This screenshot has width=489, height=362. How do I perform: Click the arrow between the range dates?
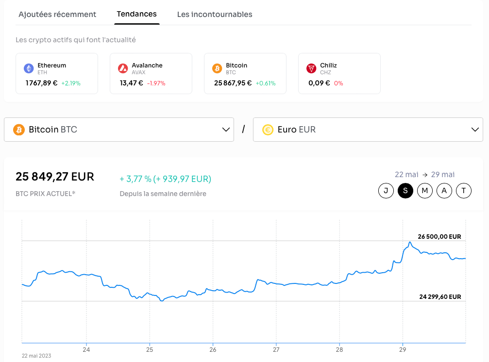click(425, 175)
